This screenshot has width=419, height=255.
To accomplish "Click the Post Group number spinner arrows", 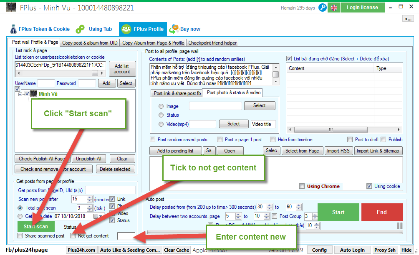I will pyautogui.click(x=315, y=216).
